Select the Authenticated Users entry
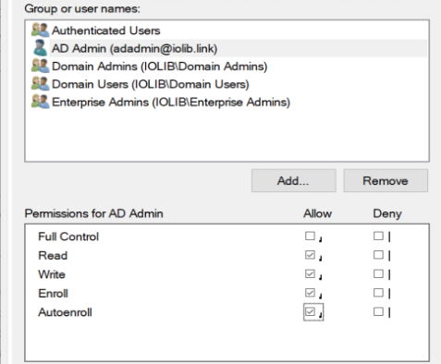The height and width of the screenshot is (364, 441). click(x=106, y=30)
